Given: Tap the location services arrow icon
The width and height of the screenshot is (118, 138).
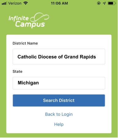Looking at the screenshot, I should (x=104, y=3).
